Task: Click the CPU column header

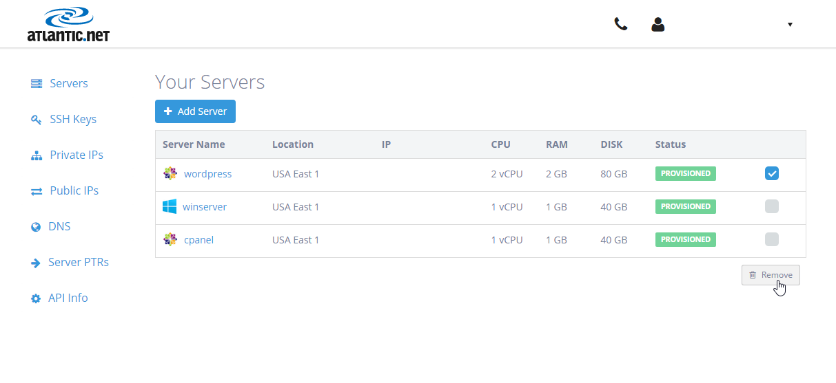Action: (x=501, y=144)
